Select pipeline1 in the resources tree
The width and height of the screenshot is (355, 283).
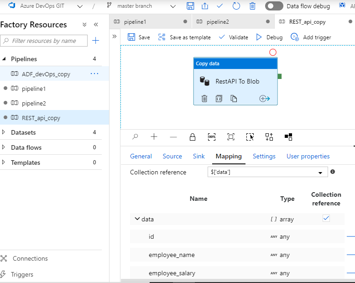tap(34, 89)
